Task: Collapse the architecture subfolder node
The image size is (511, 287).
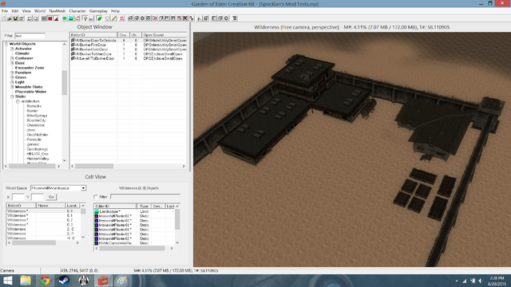Action: pyautogui.click(x=18, y=101)
